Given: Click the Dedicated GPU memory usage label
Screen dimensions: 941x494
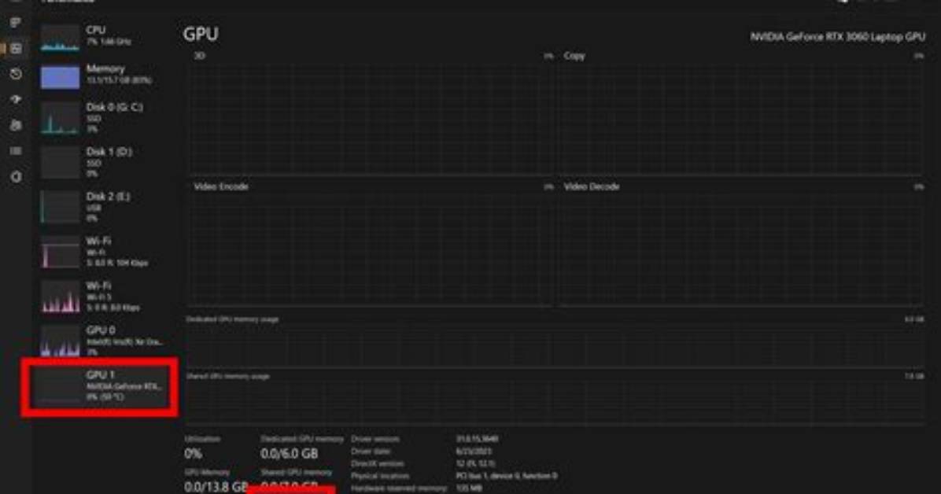Looking at the screenshot, I should [232, 319].
